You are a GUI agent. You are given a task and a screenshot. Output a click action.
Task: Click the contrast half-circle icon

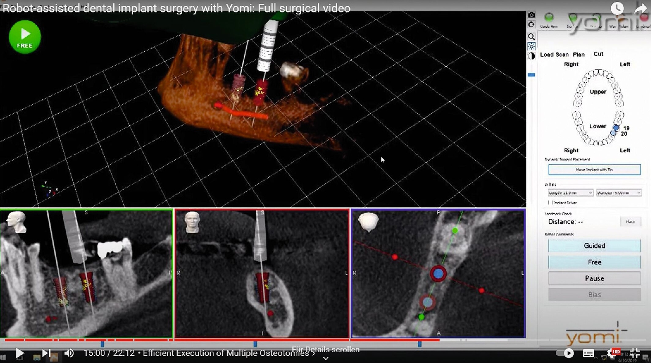click(x=531, y=56)
